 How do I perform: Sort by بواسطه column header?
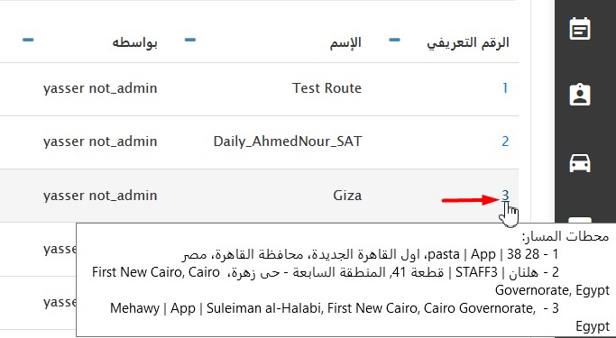(134, 42)
